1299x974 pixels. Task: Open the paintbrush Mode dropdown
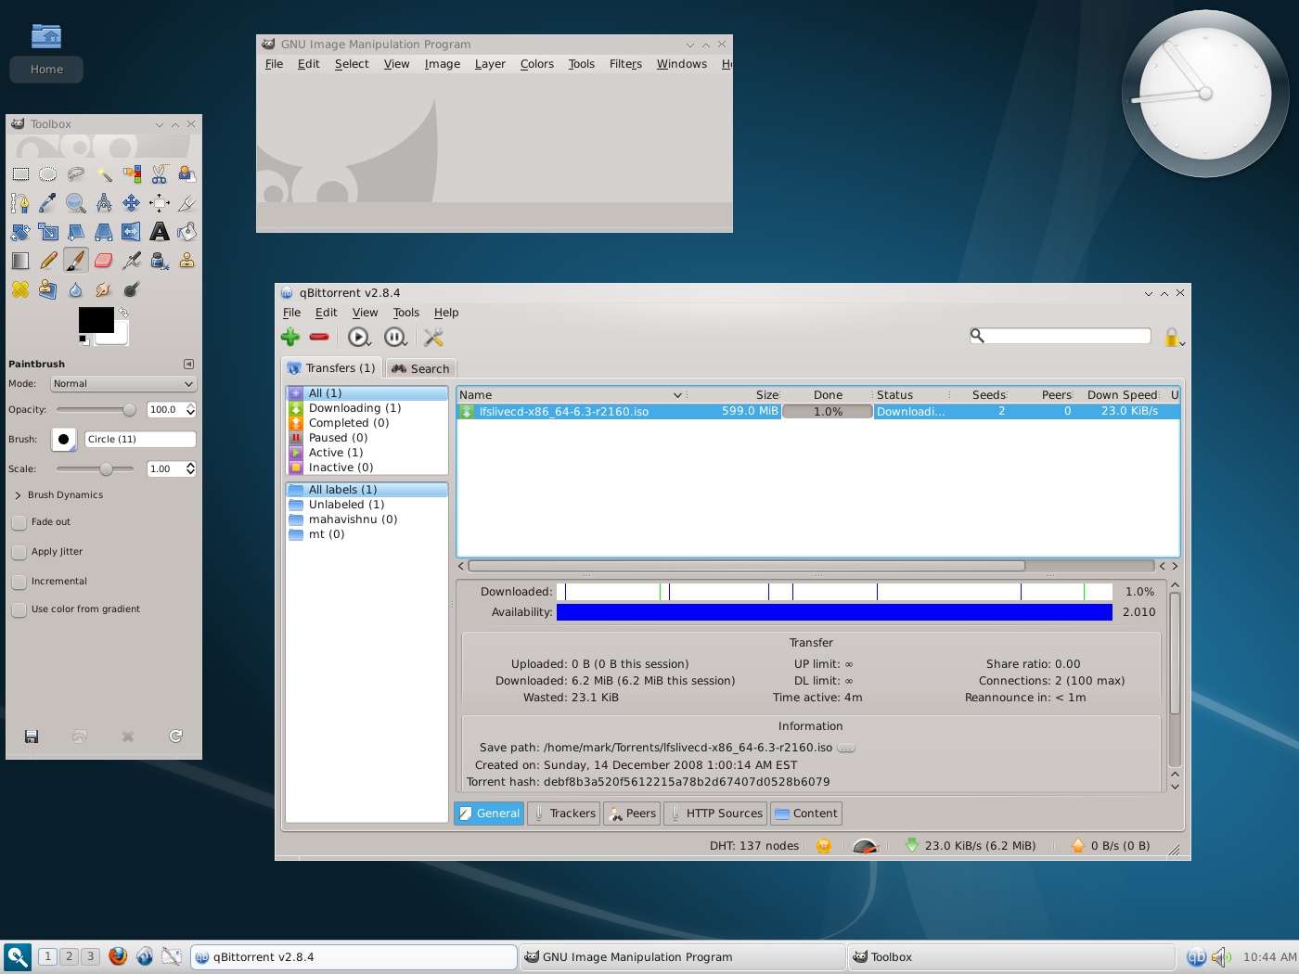pos(123,384)
